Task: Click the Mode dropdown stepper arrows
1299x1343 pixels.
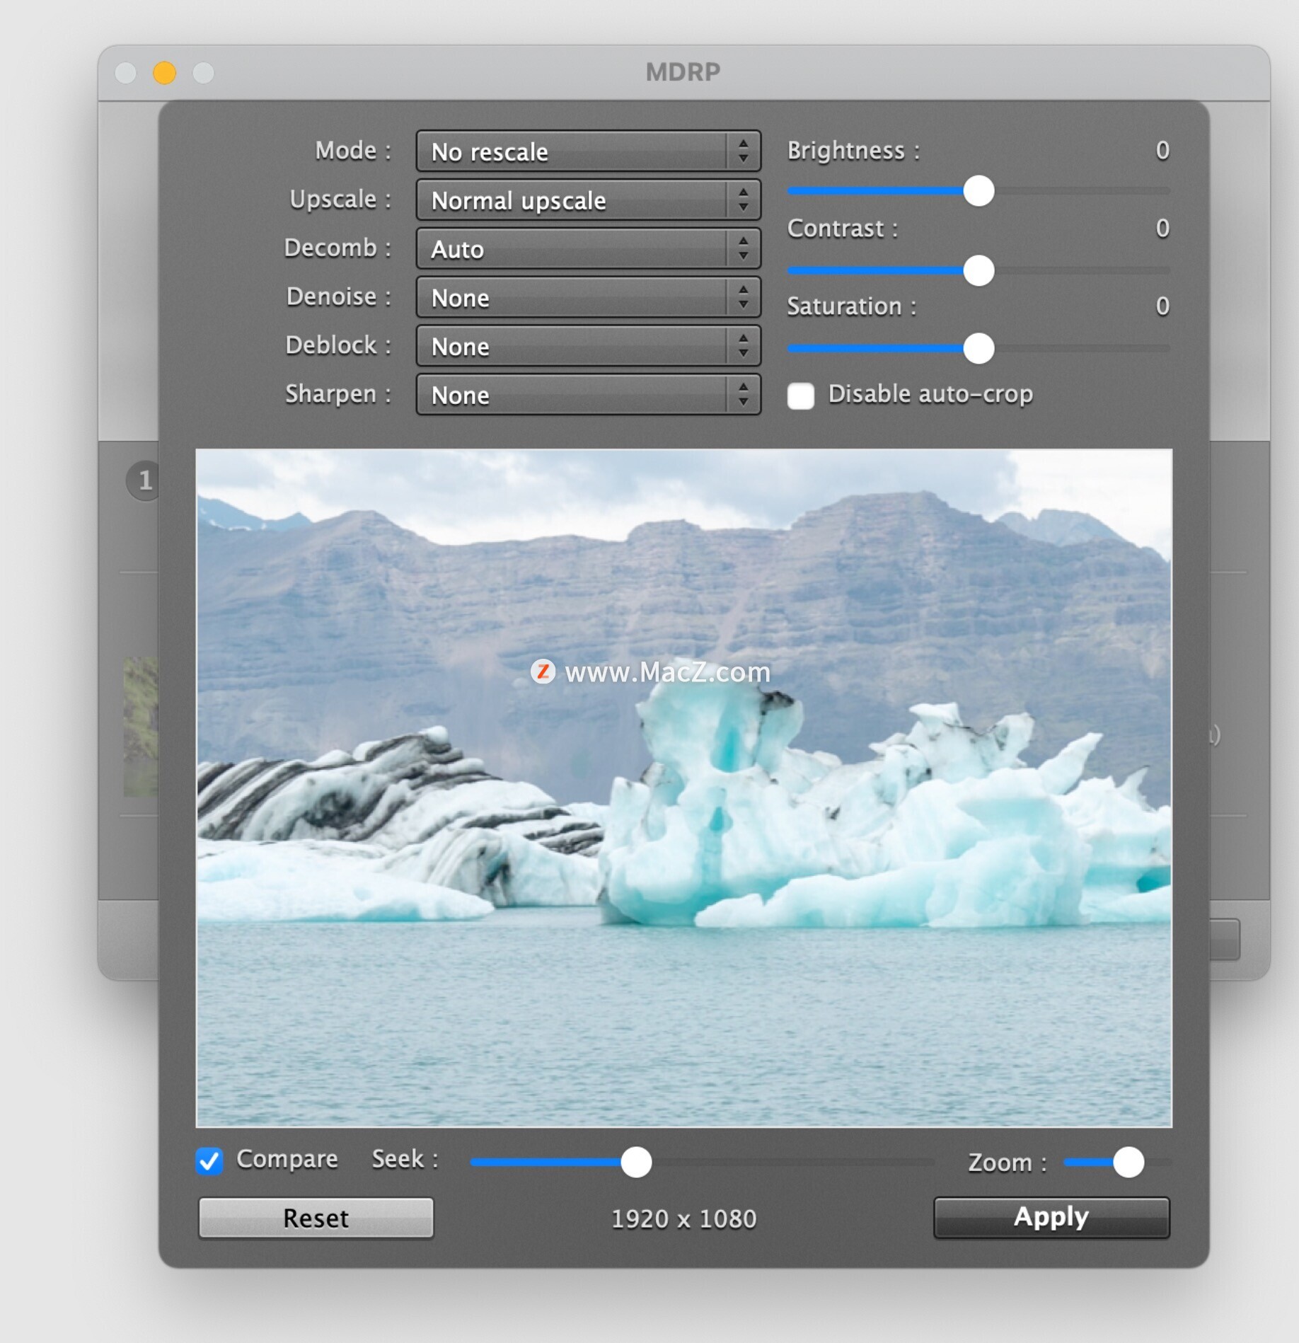Action: tap(743, 151)
